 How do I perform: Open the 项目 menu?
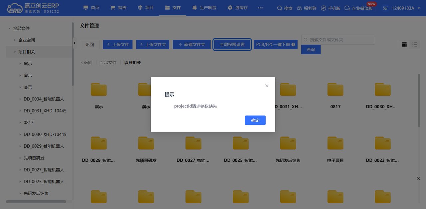click(145, 8)
